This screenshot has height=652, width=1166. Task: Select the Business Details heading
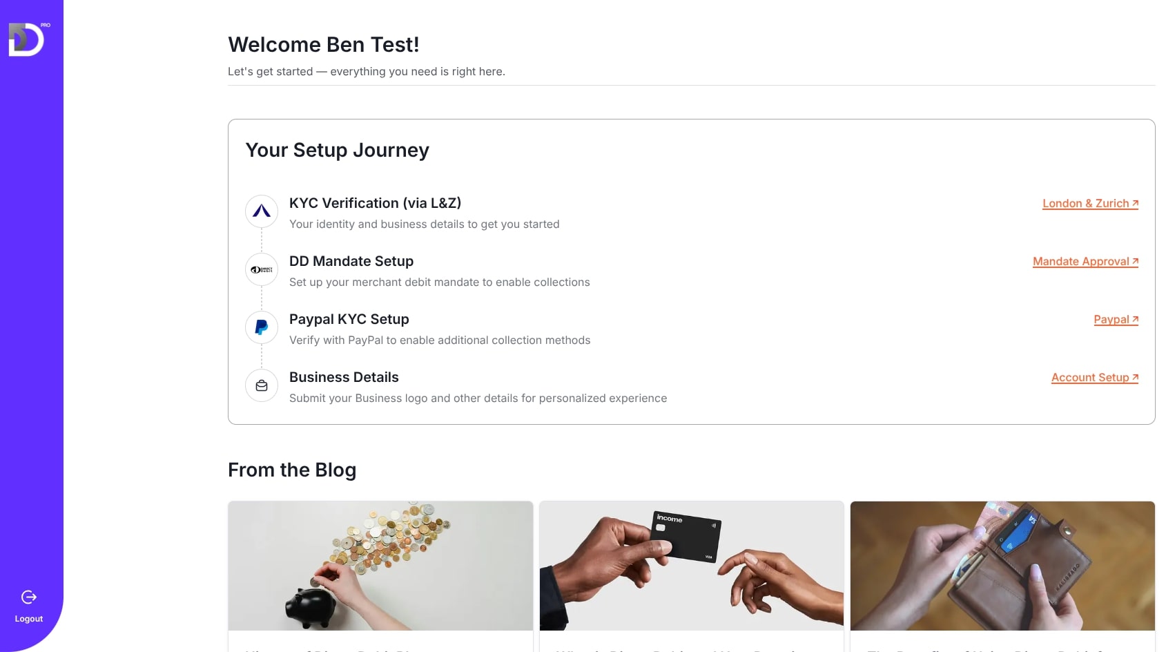(x=344, y=377)
